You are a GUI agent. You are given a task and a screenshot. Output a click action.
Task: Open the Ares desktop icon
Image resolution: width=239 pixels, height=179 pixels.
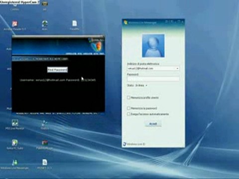pos(44,24)
